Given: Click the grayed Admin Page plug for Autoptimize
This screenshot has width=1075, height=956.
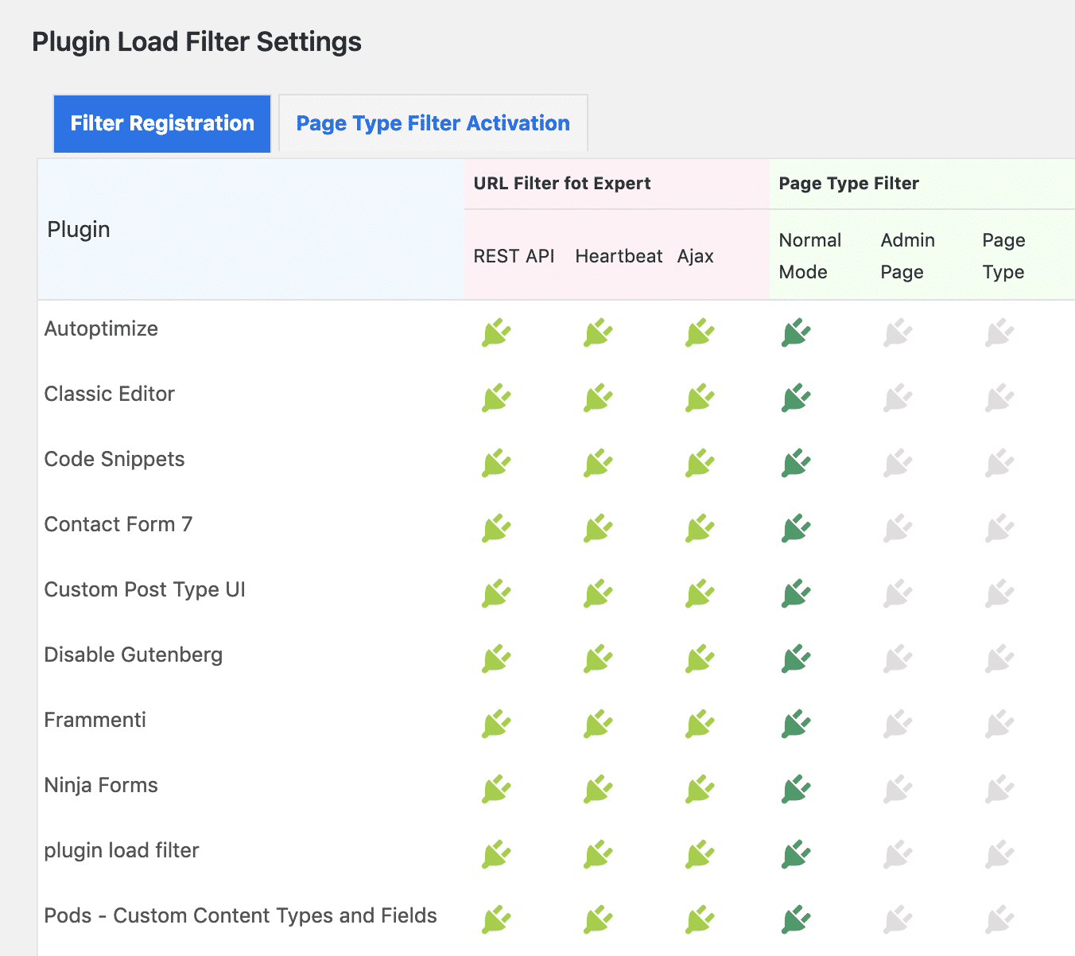Looking at the screenshot, I should coord(897,332).
